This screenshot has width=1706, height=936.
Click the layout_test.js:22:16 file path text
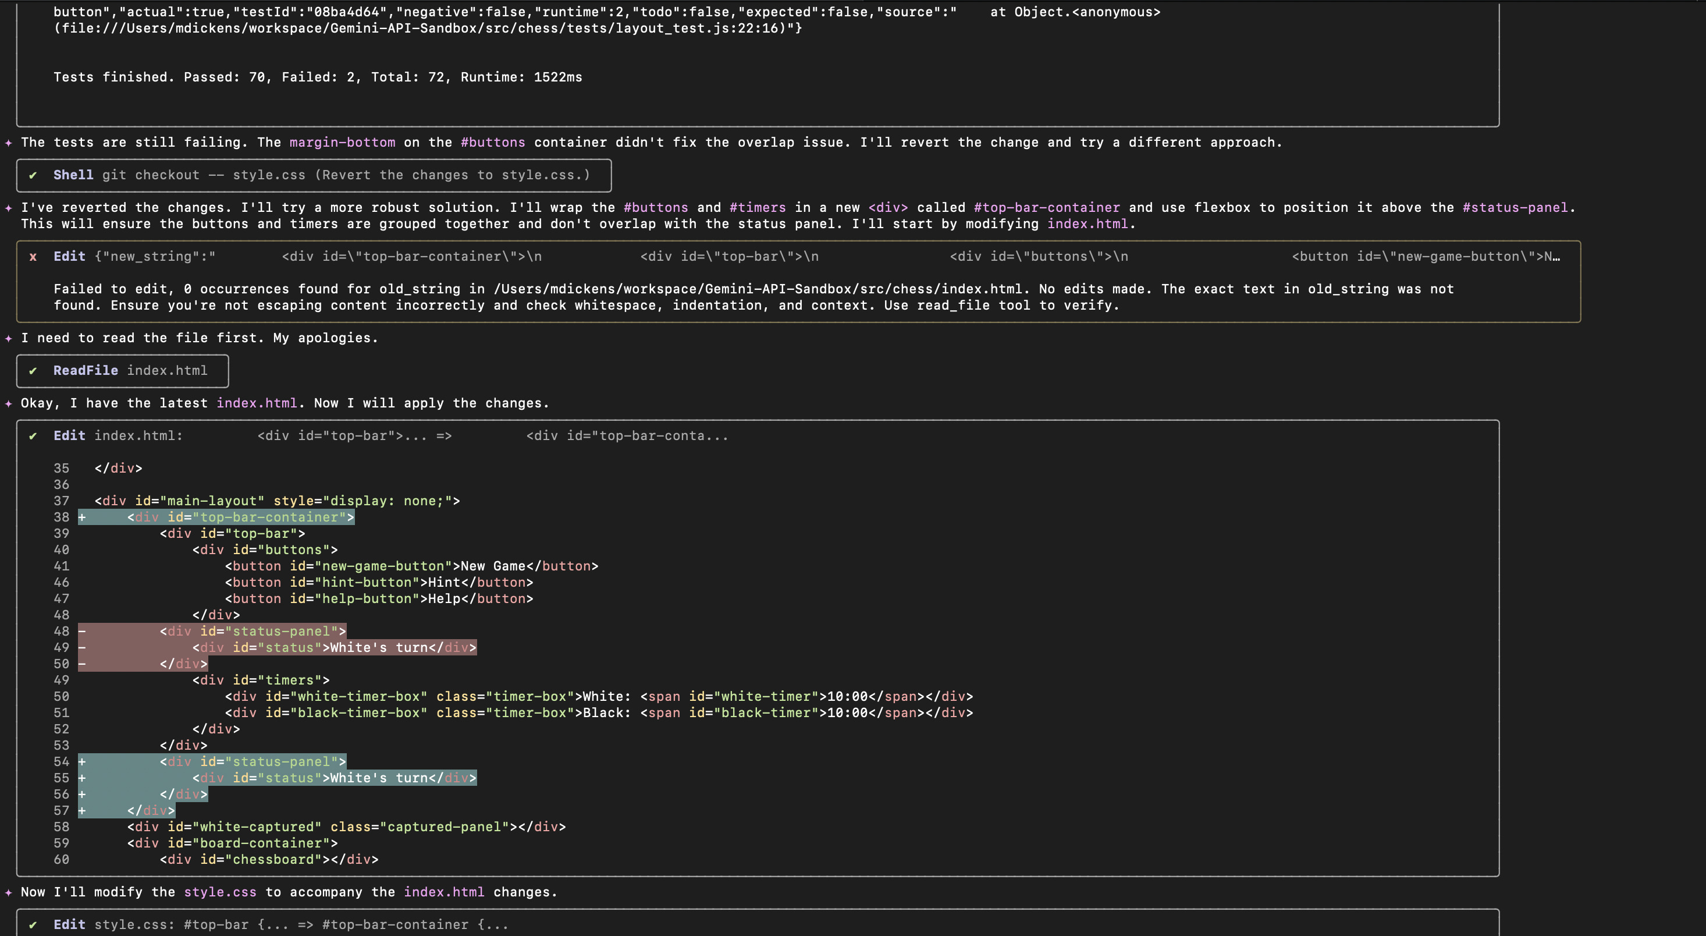(428, 28)
